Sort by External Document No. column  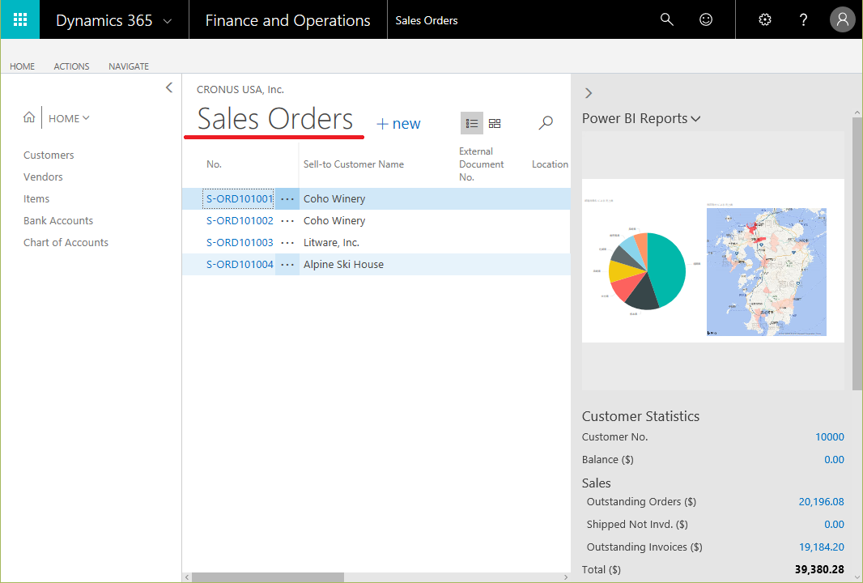[481, 164]
